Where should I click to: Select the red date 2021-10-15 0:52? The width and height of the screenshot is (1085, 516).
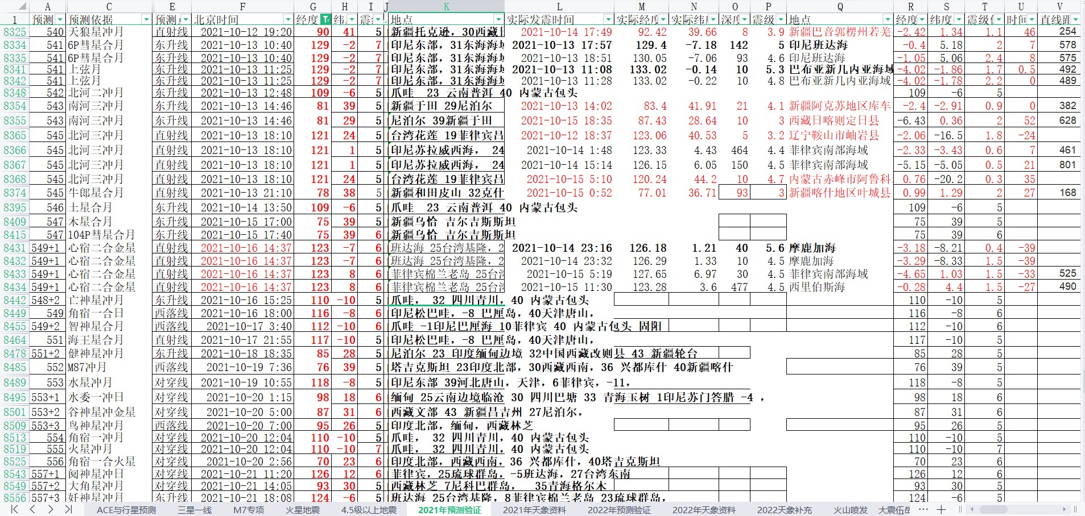[559, 193]
